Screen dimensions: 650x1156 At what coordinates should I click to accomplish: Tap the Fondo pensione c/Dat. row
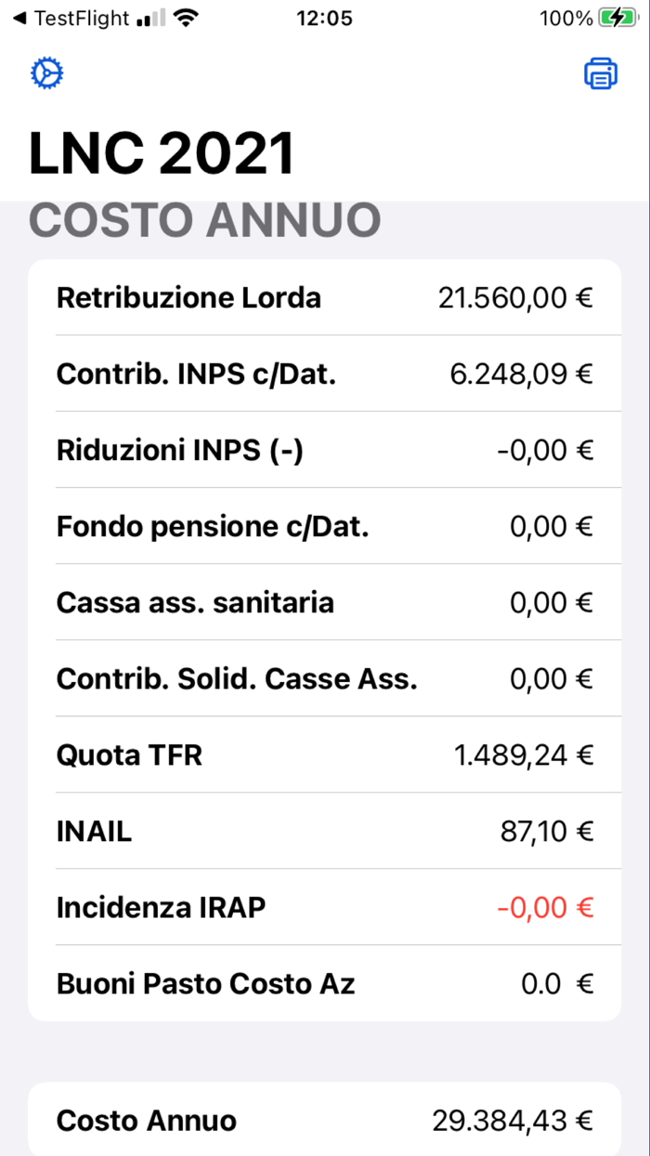tap(324, 526)
